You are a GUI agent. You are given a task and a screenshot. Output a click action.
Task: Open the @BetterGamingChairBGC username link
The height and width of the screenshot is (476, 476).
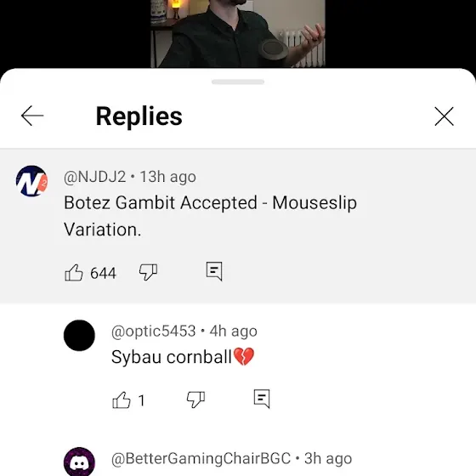(201, 458)
